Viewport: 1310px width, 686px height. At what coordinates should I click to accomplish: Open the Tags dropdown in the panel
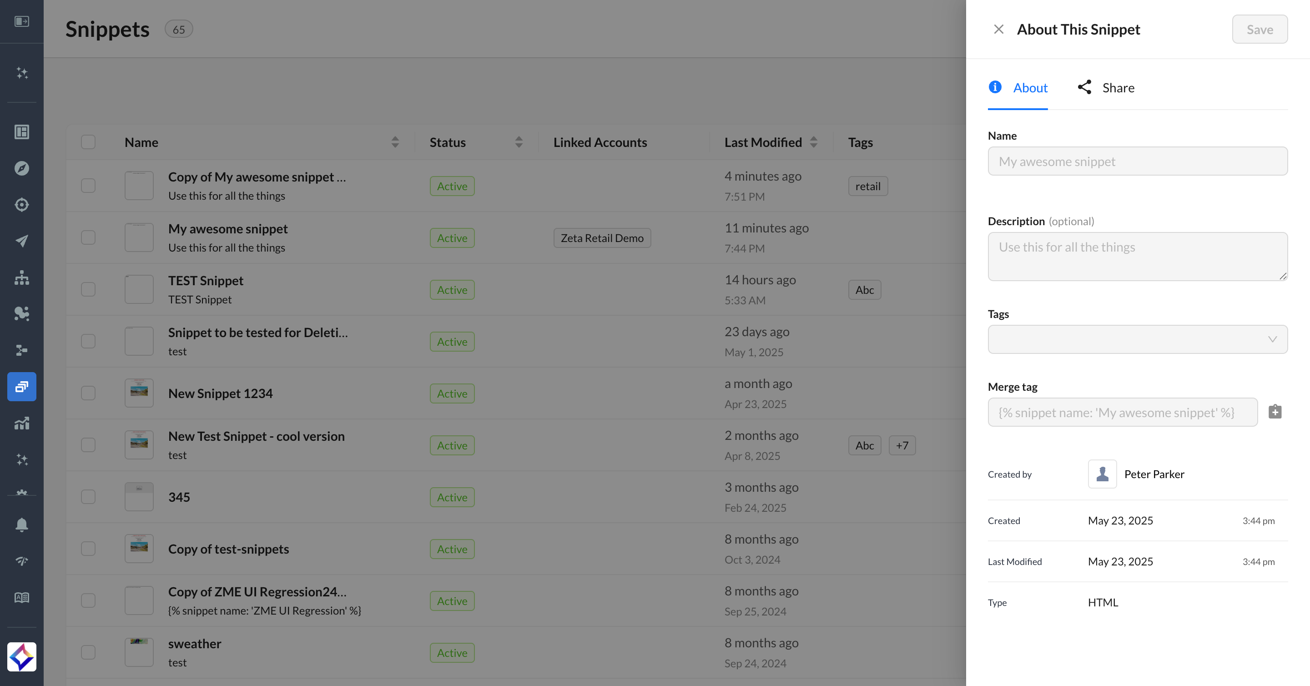[x=1137, y=339]
